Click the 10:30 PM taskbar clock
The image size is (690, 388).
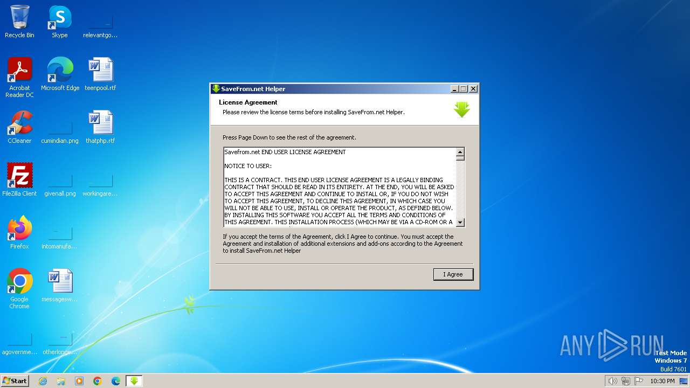tap(663, 381)
